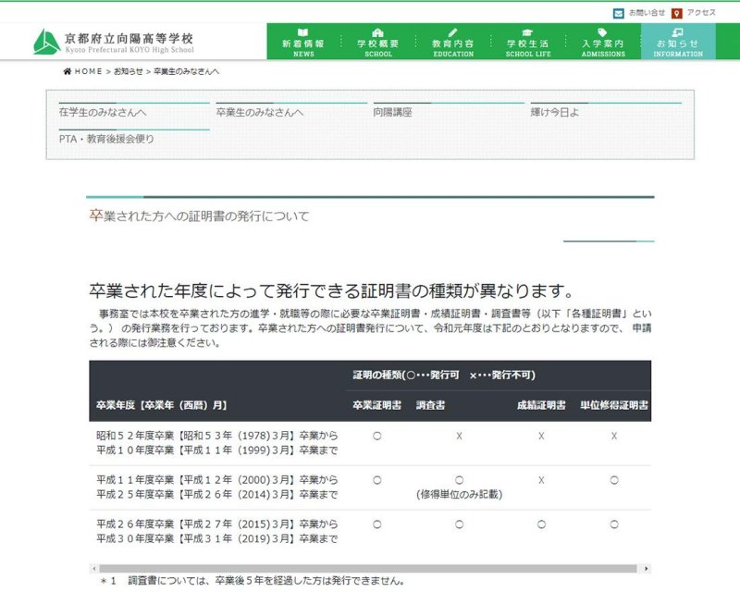Screen dimensions: 740x592
Task: Click the tag icon above 入学案内
Action: coord(602,32)
